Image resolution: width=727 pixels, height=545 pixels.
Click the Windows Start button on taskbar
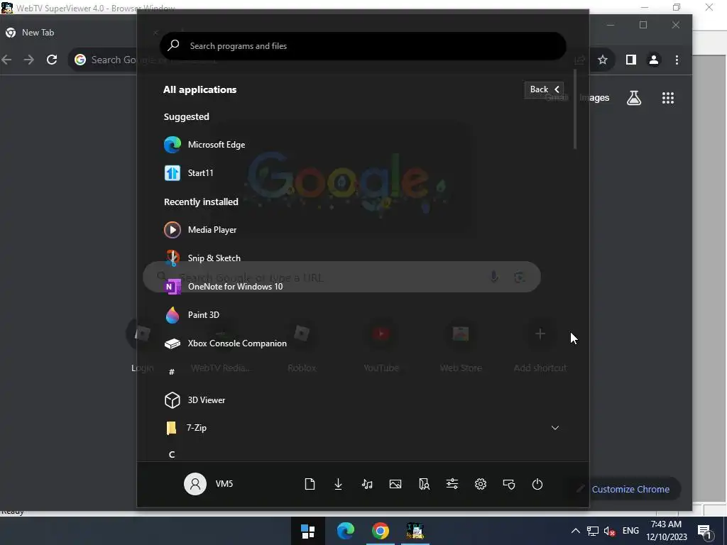(308, 531)
